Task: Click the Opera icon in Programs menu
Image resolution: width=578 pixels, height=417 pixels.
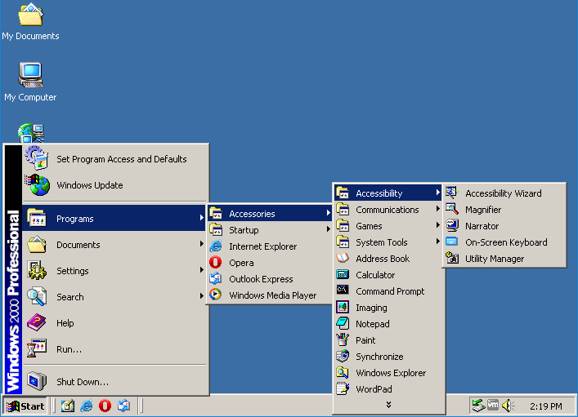Action: click(x=216, y=263)
